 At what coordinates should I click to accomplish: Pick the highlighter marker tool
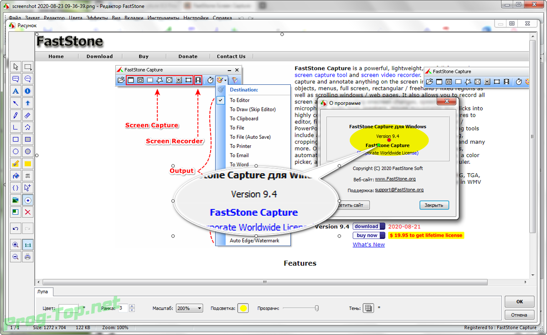click(16, 164)
